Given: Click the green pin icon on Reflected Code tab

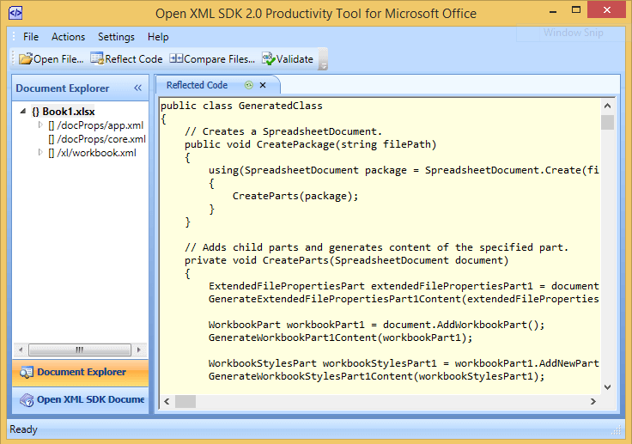Looking at the screenshot, I should click(x=248, y=85).
